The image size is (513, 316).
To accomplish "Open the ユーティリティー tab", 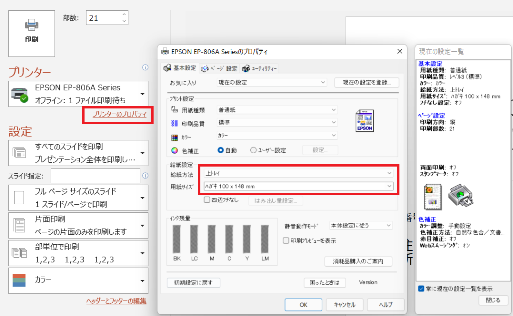I will [260, 68].
